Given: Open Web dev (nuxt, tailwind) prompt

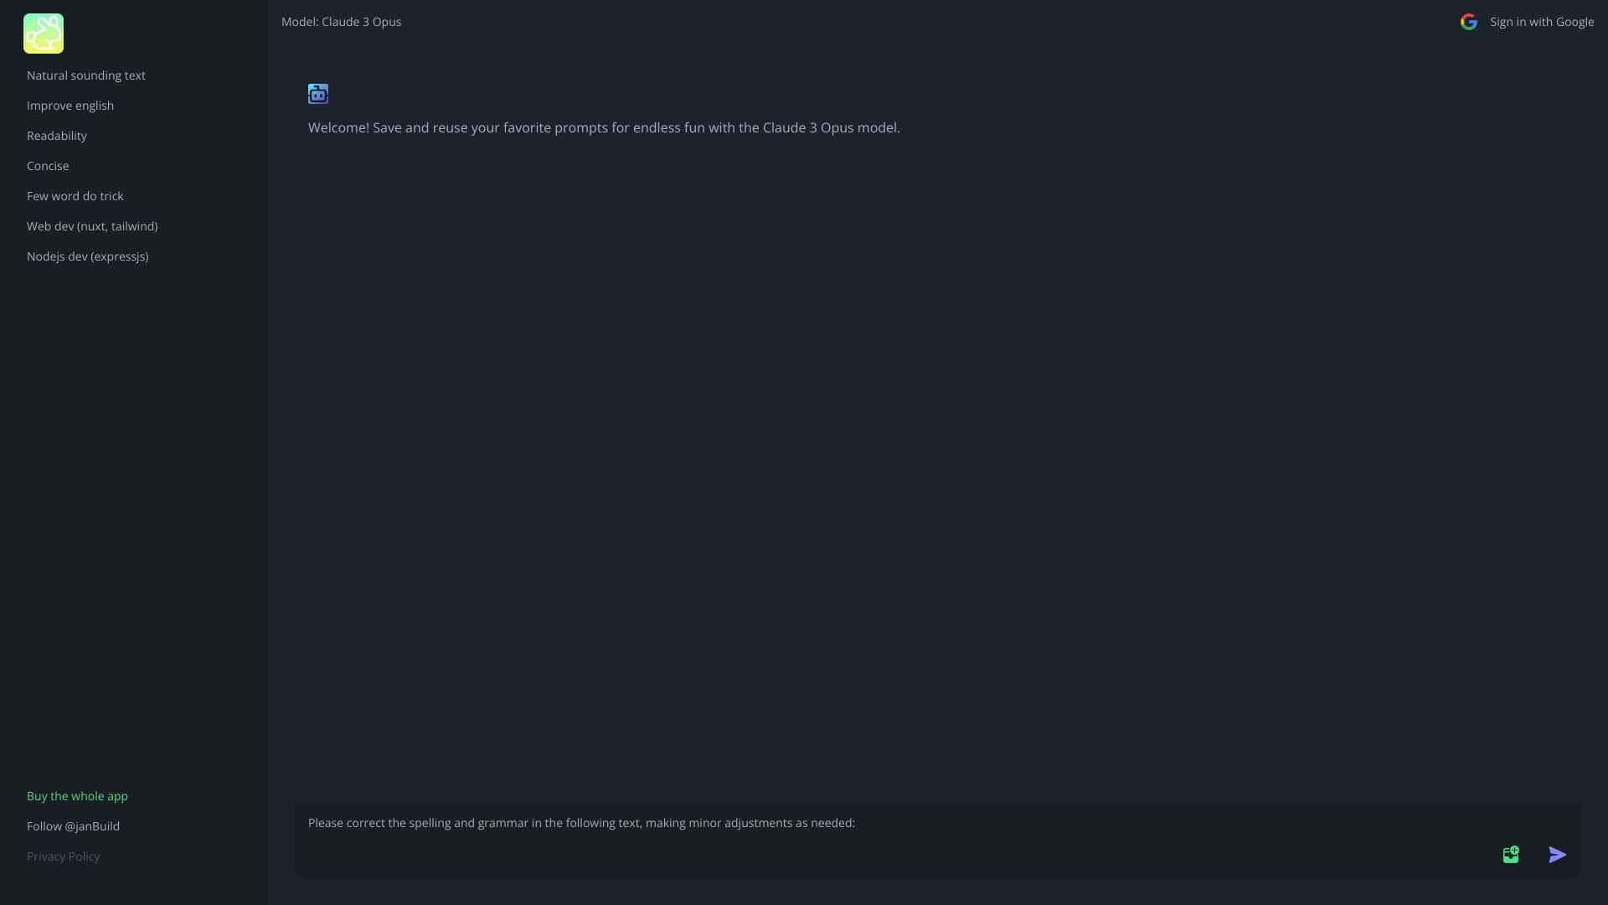Looking at the screenshot, I should pyautogui.click(x=92, y=226).
